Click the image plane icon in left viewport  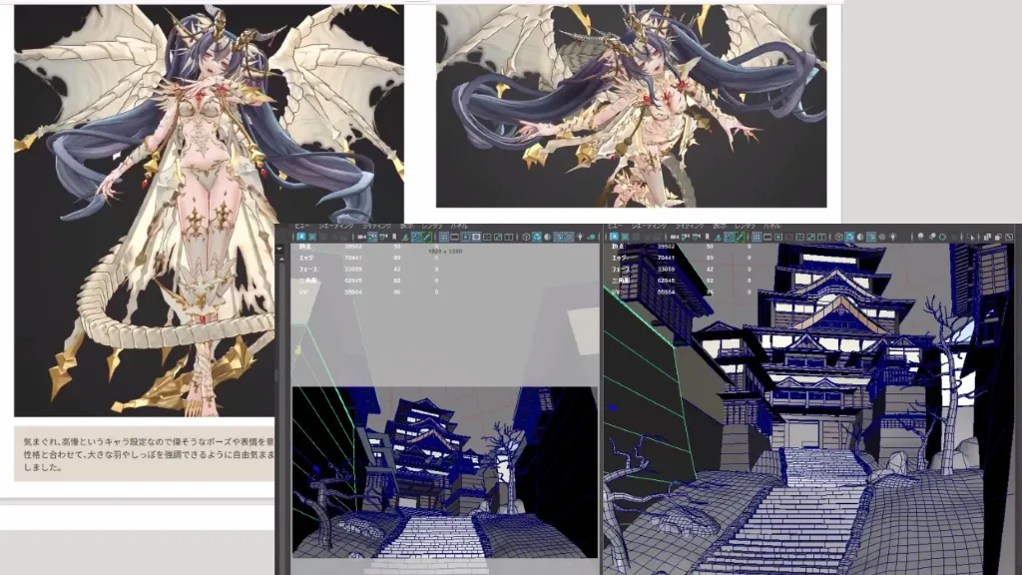point(405,237)
